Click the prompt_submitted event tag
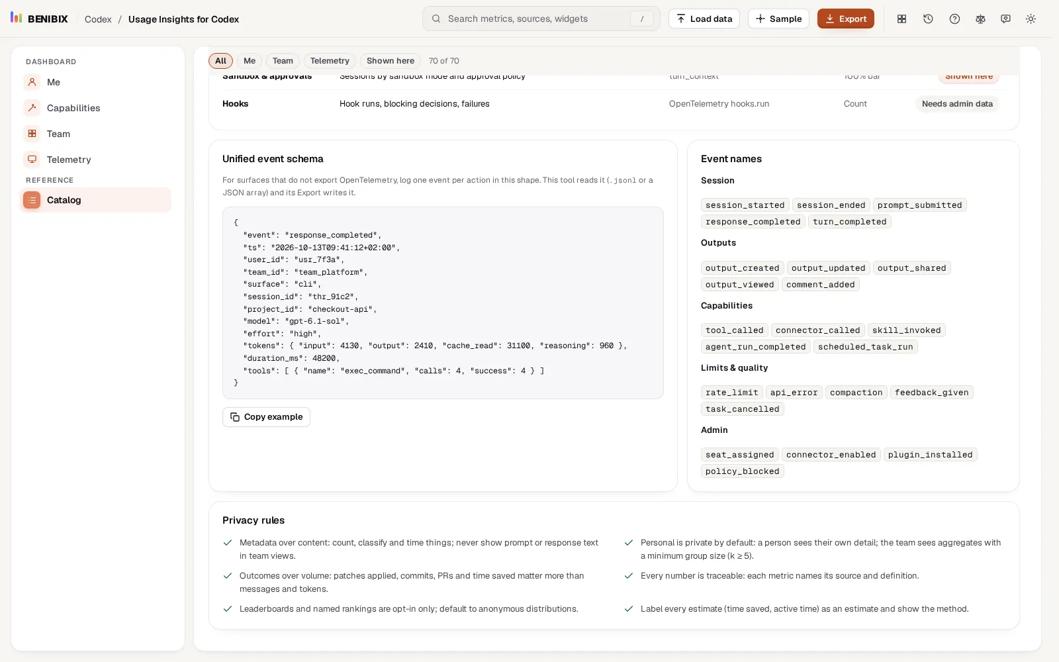The height and width of the screenshot is (662, 1059). pyautogui.click(x=920, y=205)
